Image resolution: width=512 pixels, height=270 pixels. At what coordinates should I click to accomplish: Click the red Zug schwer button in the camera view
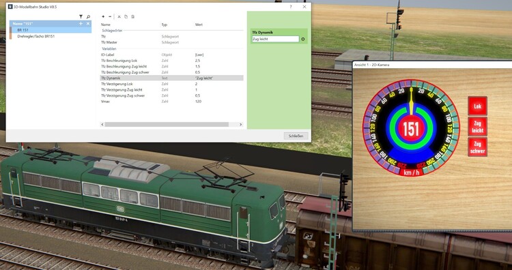[477, 147]
